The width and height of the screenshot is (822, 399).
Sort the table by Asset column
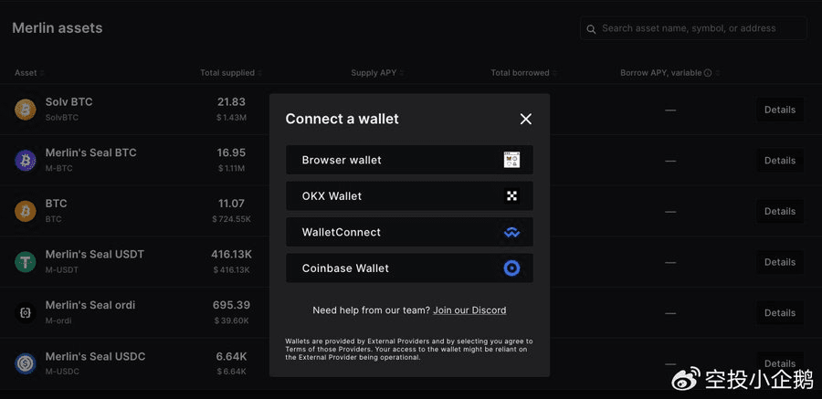click(x=29, y=73)
